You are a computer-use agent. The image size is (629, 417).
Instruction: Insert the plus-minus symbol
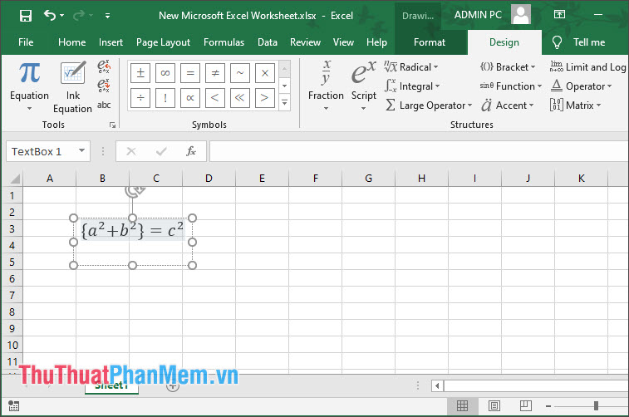pos(140,73)
